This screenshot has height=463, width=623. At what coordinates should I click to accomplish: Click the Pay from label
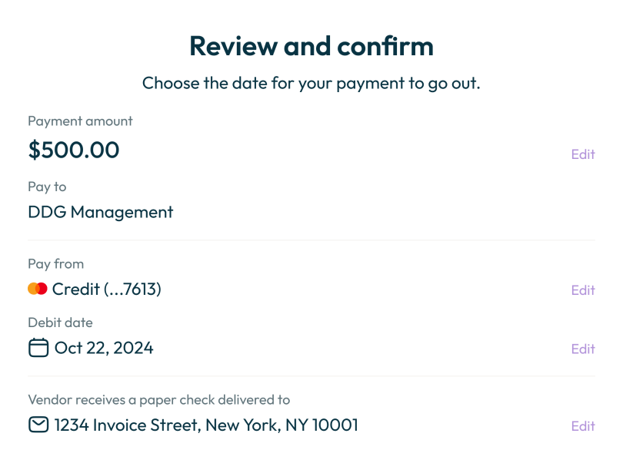(55, 264)
